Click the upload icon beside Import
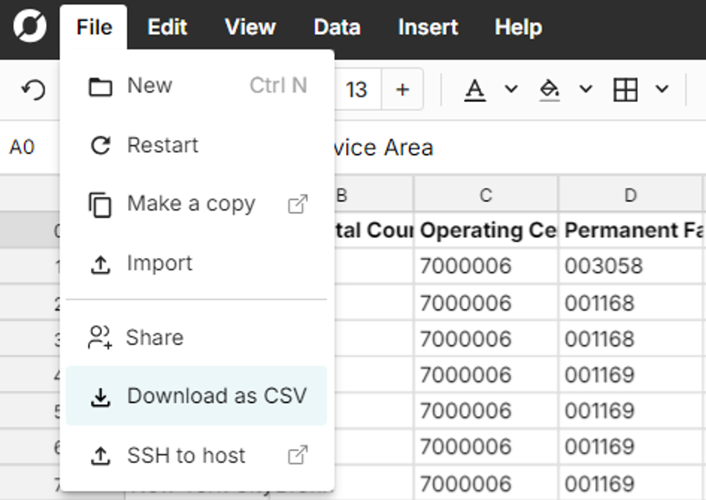Image resolution: width=706 pixels, height=500 pixels. (100, 265)
